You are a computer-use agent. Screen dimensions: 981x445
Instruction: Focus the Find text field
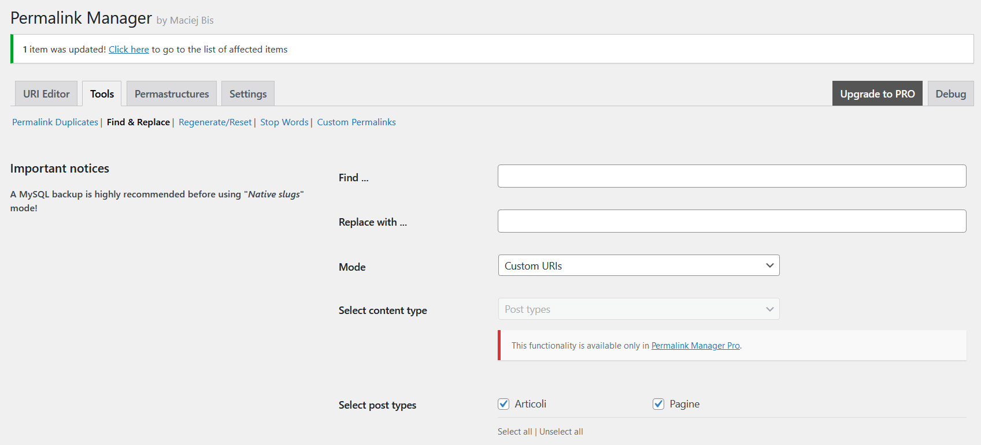coord(732,176)
